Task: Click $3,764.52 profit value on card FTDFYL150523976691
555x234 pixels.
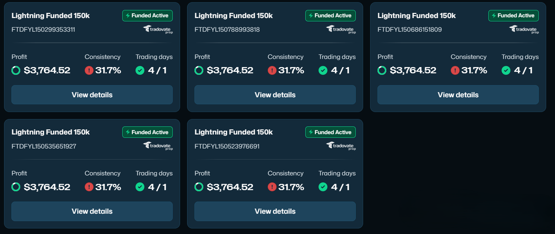Action: click(x=230, y=187)
